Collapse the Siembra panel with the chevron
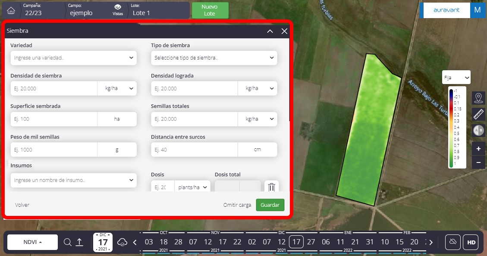 coord(270,31)
